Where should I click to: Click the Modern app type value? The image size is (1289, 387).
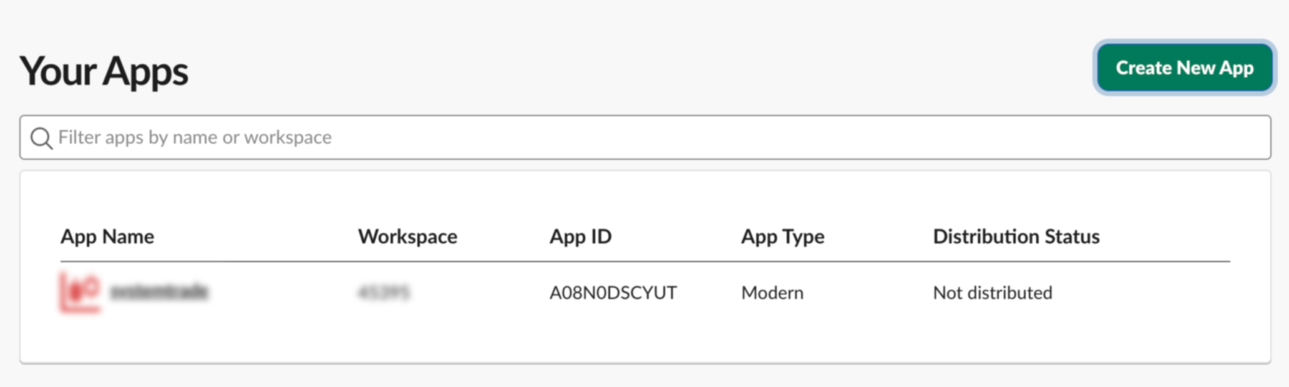pyautogui.click(x=772, y=293)
